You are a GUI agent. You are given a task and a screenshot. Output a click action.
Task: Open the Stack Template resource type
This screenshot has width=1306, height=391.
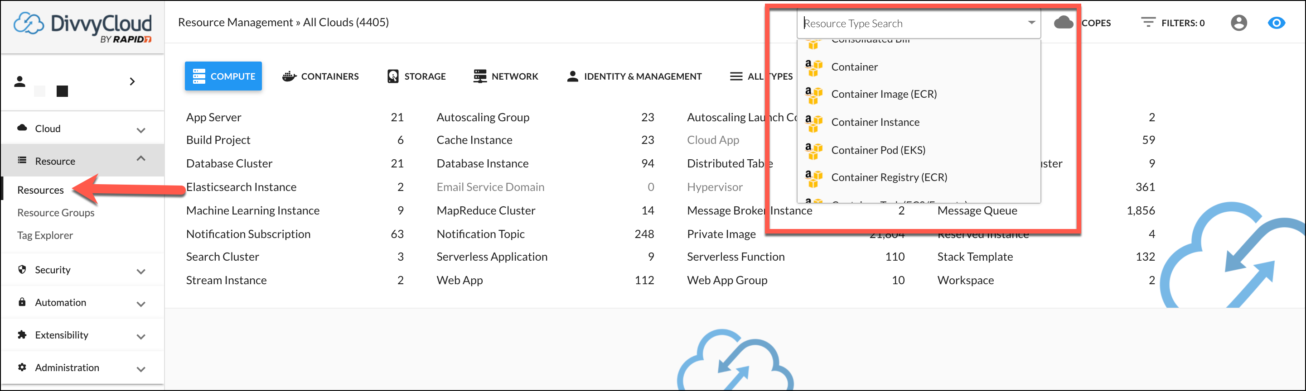[975, 257]
